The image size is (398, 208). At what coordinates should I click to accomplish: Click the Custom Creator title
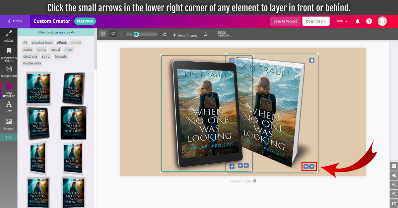pos(52,21)
